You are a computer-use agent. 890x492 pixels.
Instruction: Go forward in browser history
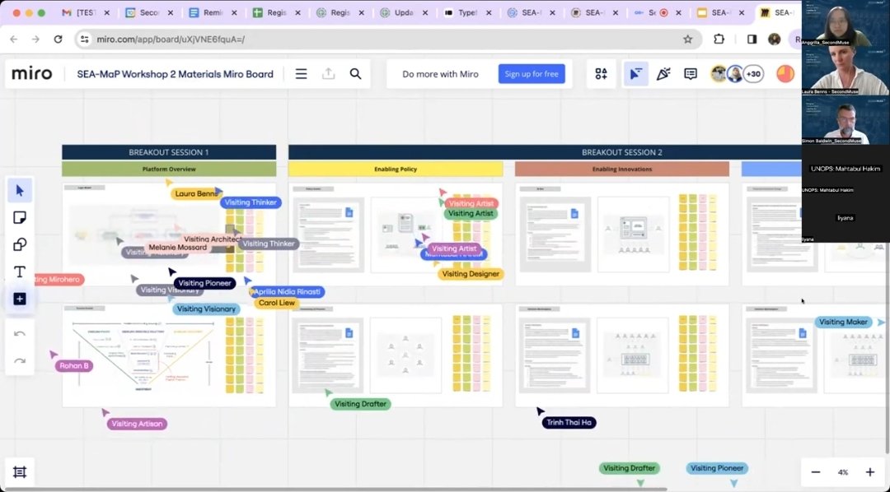[x=35, y=39]
